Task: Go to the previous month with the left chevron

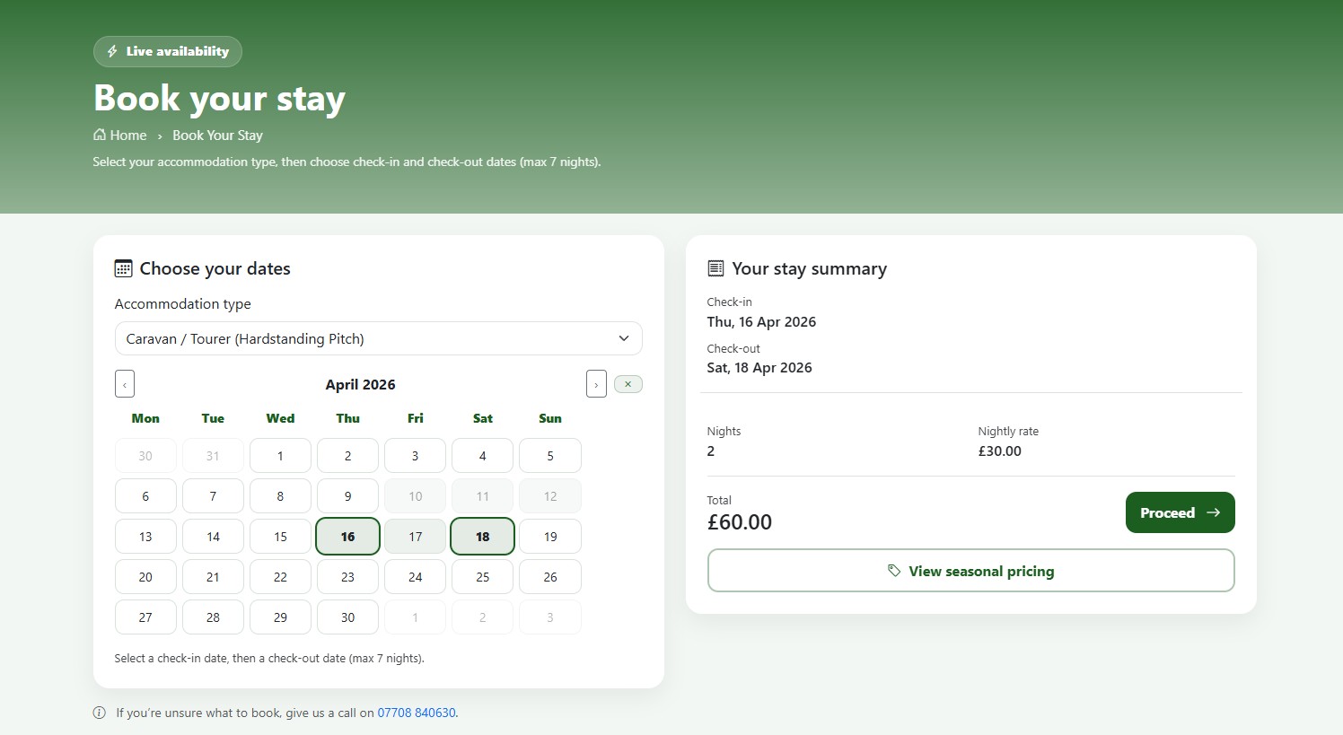Action: 124,383
